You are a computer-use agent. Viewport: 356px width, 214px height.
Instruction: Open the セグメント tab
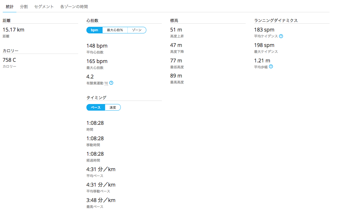click(x=44, y=7)
